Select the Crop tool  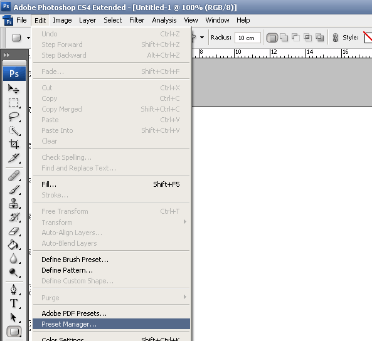(14, 144)
